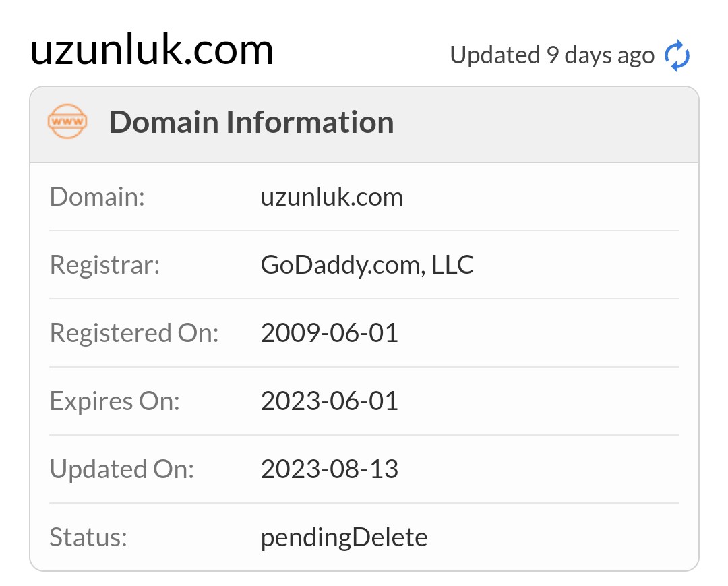Select the uzunluk.com domain value
The height and width of the screenshot is (586, 728).
click(332, 197)
